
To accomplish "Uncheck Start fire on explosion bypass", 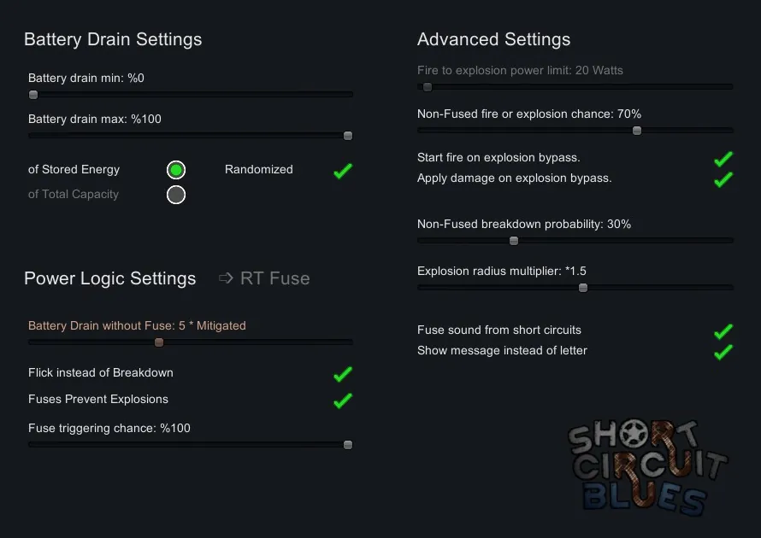I will click(x=723, y=159).
